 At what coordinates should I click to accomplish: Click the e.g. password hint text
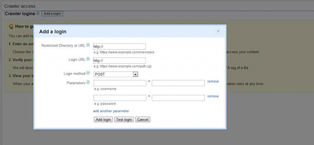click(x=105, y=104)
